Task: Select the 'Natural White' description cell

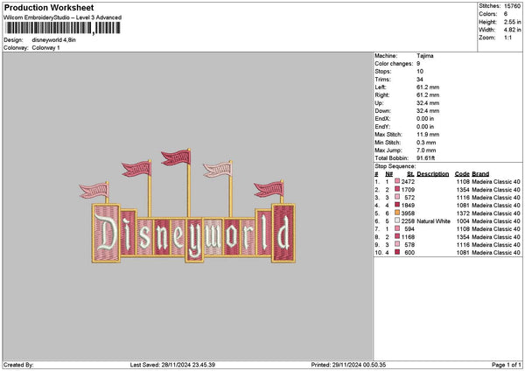Action: (434, 221)
